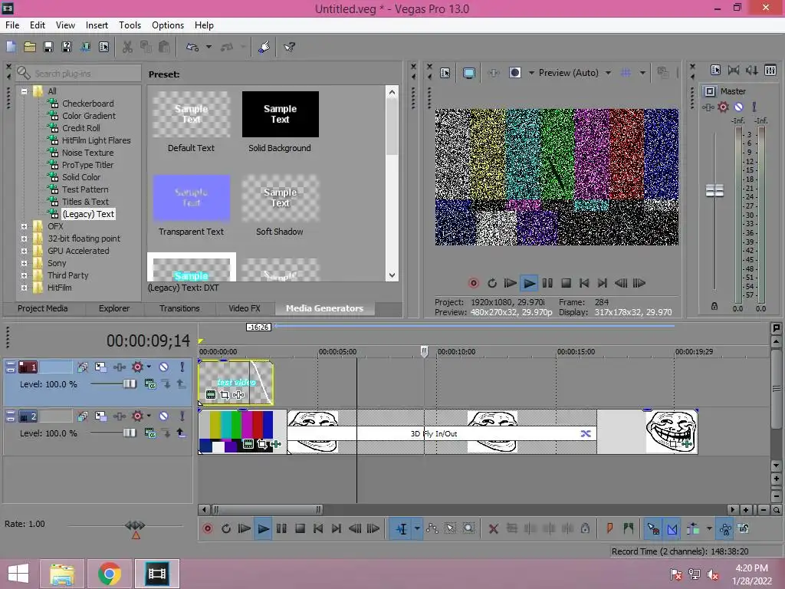Viewport: 785px width, 589px height.
Task: Click Play on the timeline transport bar
Action: pos(263,528)
